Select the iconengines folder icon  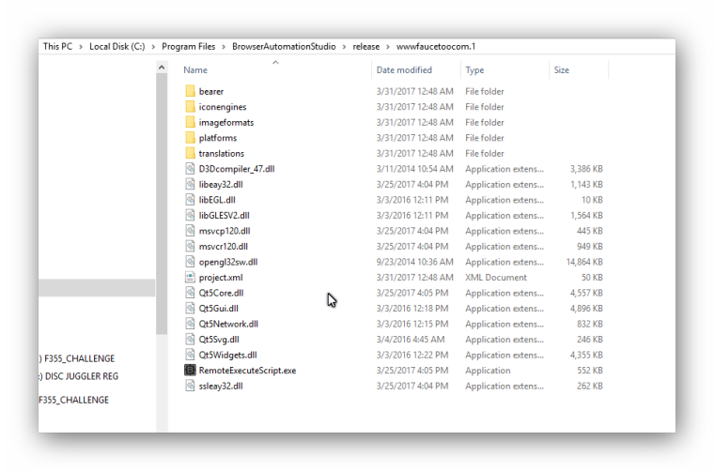[190, 106]
